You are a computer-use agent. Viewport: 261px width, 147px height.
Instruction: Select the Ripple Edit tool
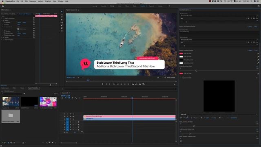pos(62,17)
